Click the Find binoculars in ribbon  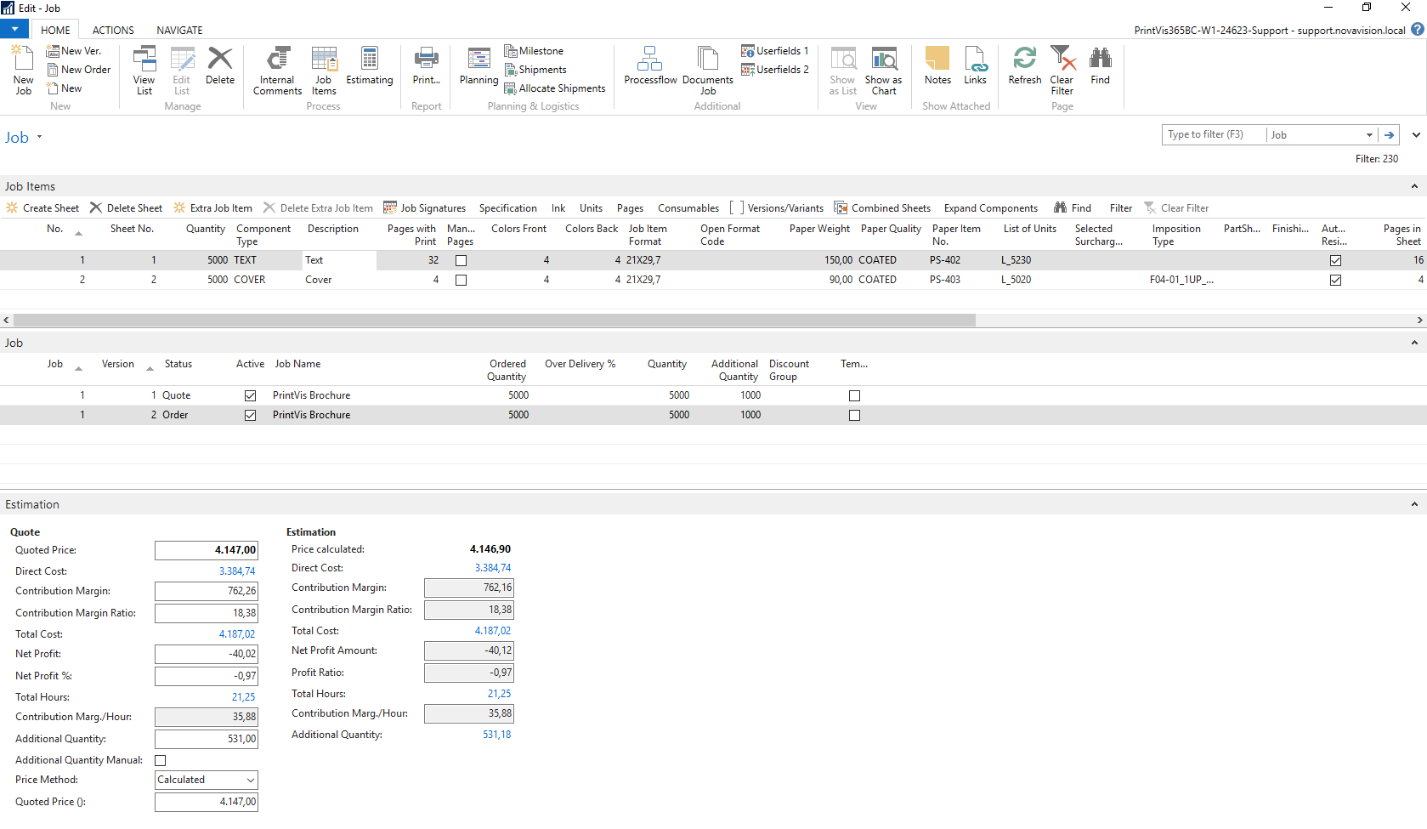pos(1100,66)
